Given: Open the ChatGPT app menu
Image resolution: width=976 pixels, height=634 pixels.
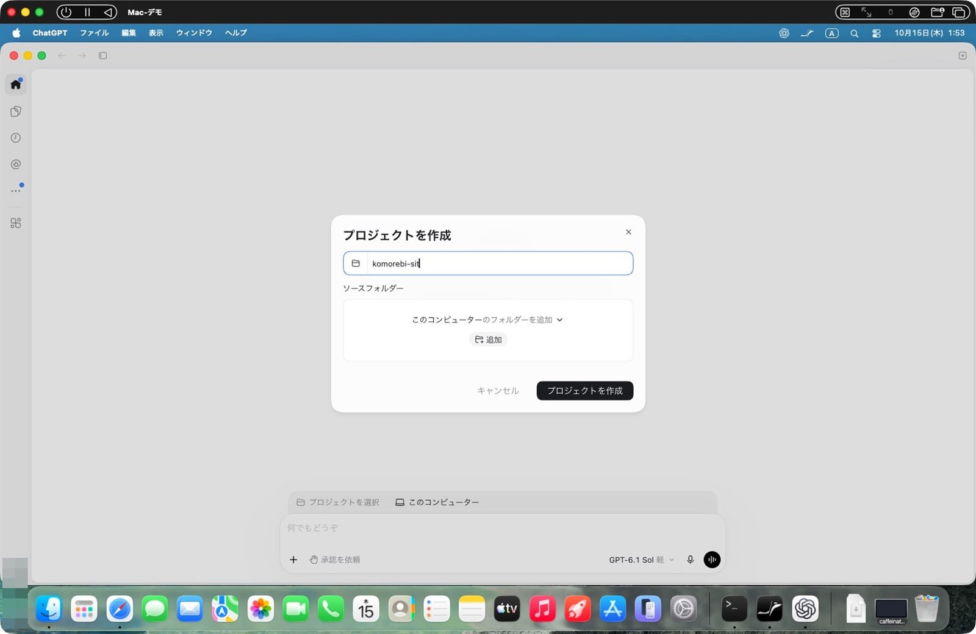Looking at the screenshot, I should [x=50, y=33].
